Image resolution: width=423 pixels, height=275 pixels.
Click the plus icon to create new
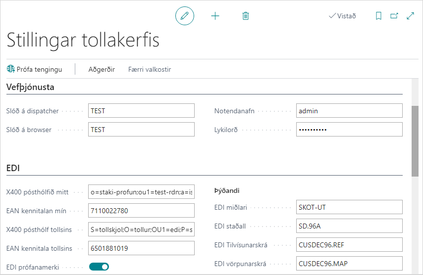tap(215, 16)
